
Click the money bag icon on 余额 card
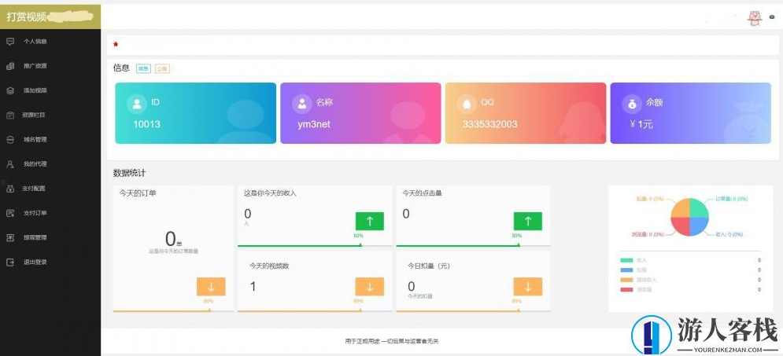(x=632, y=104)
